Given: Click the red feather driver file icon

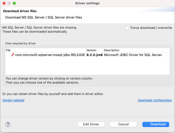Looking at the screenshot, I should pyautogui.click(x=12, y=55).
